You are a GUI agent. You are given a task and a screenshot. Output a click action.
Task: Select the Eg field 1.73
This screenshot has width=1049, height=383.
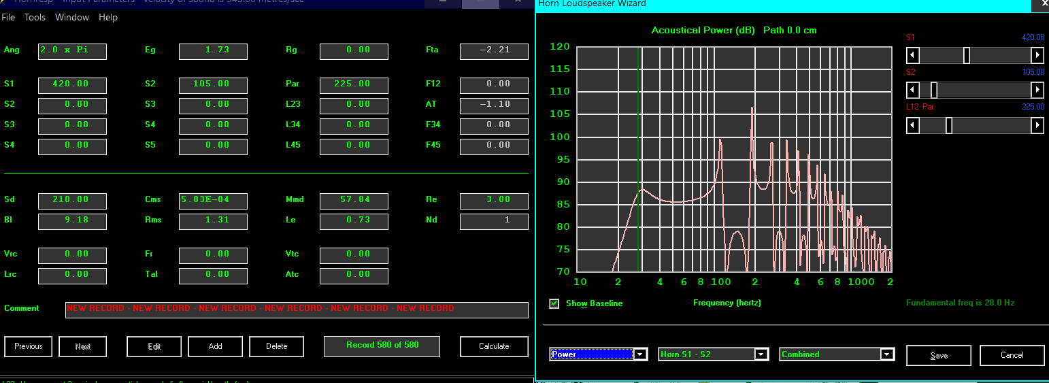213,51
